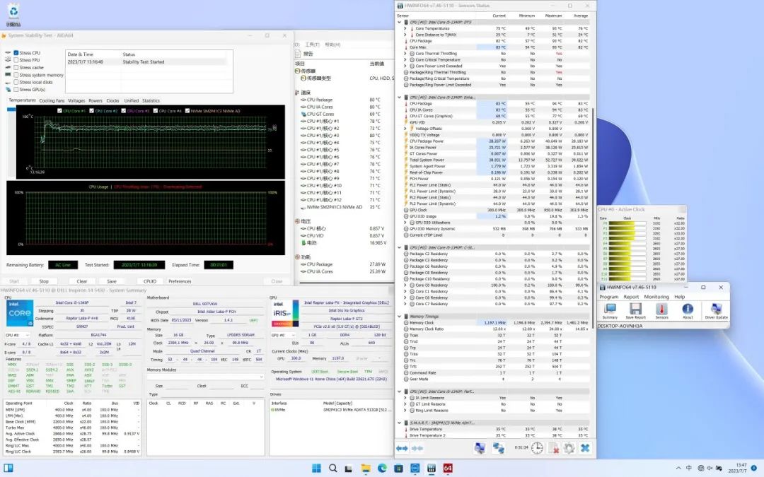764x477 pixels.
Task: Switch to the Cooling Fans tab
Action: pos(52,100)
